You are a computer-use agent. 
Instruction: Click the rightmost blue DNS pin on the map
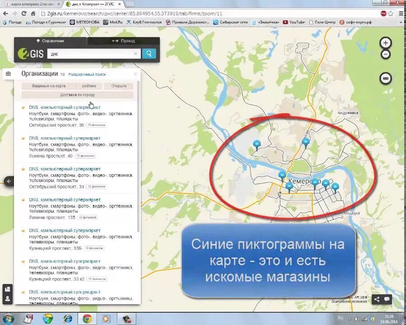click(335, 188)
